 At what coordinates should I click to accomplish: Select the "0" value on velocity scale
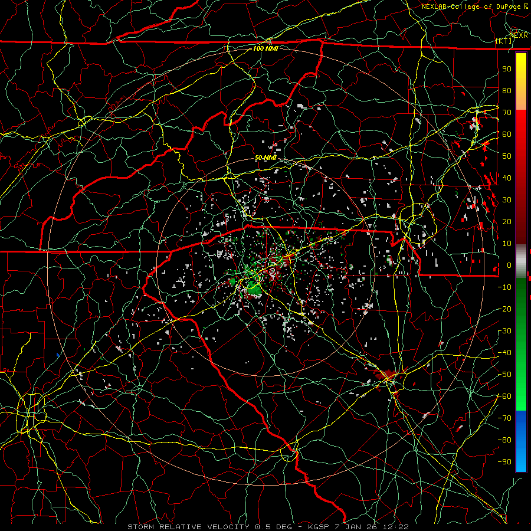tap(509, 265)
